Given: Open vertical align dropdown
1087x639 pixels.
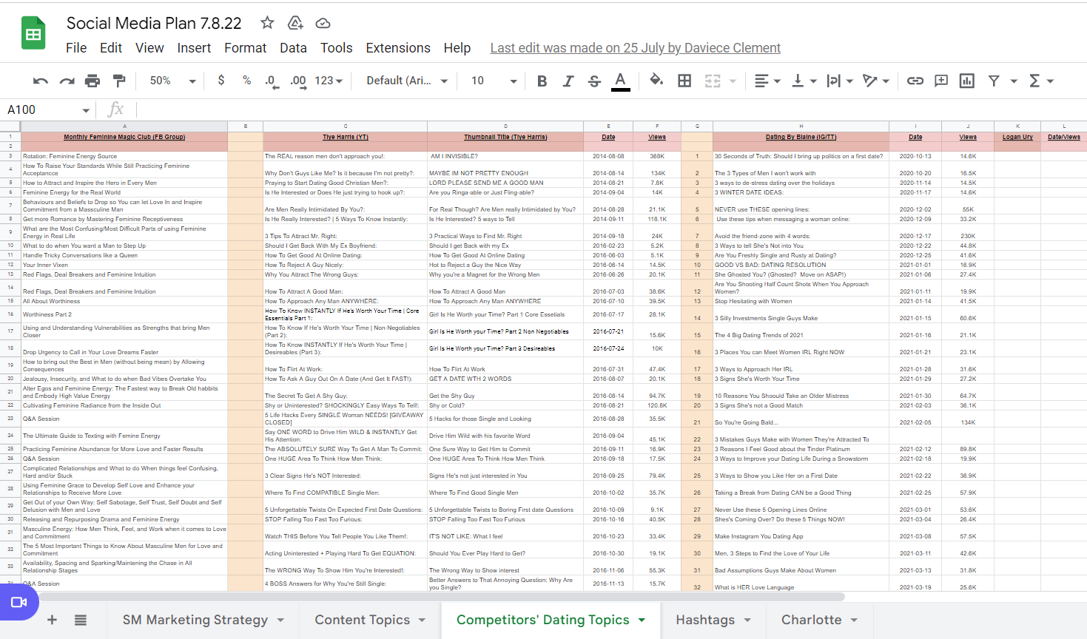Looking at the screenshot, I should click(x=804, y=81).
